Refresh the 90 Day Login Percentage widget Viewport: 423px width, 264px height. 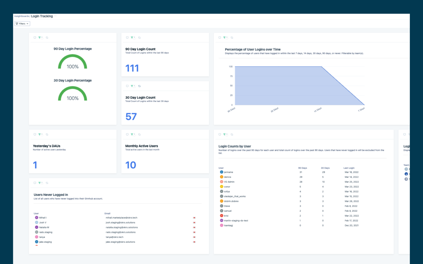(x=47, y=37)
